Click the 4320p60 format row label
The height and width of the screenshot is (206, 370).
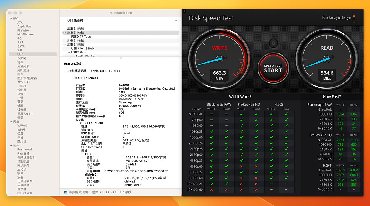[196, 166]
